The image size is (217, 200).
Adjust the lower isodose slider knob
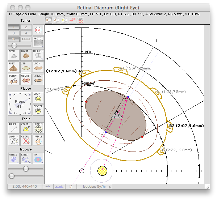coord(12,176)
